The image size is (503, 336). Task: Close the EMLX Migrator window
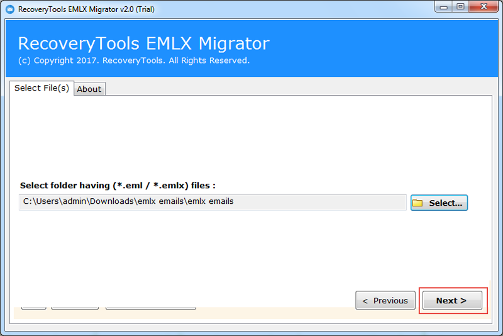coord(484,7)
